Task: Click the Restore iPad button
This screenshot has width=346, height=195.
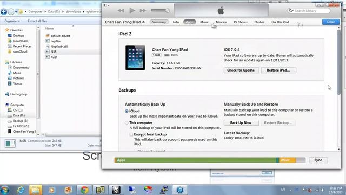Action: tap(278, 70)
